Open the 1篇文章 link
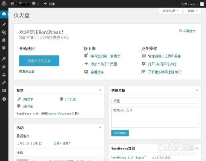206x161 pixels. coord(28,99)
